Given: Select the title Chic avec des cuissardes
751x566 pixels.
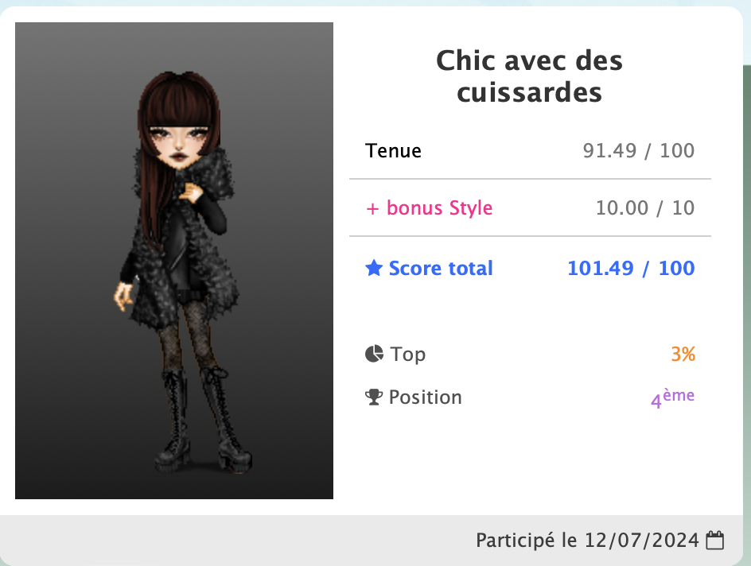Looking at the screenshot, I should [529, 76].
